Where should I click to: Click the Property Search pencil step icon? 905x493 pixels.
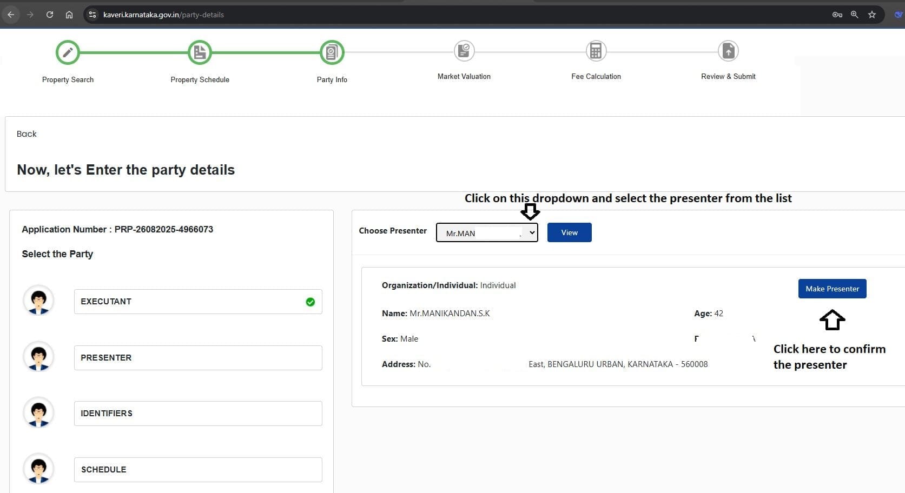coord(68,52)
